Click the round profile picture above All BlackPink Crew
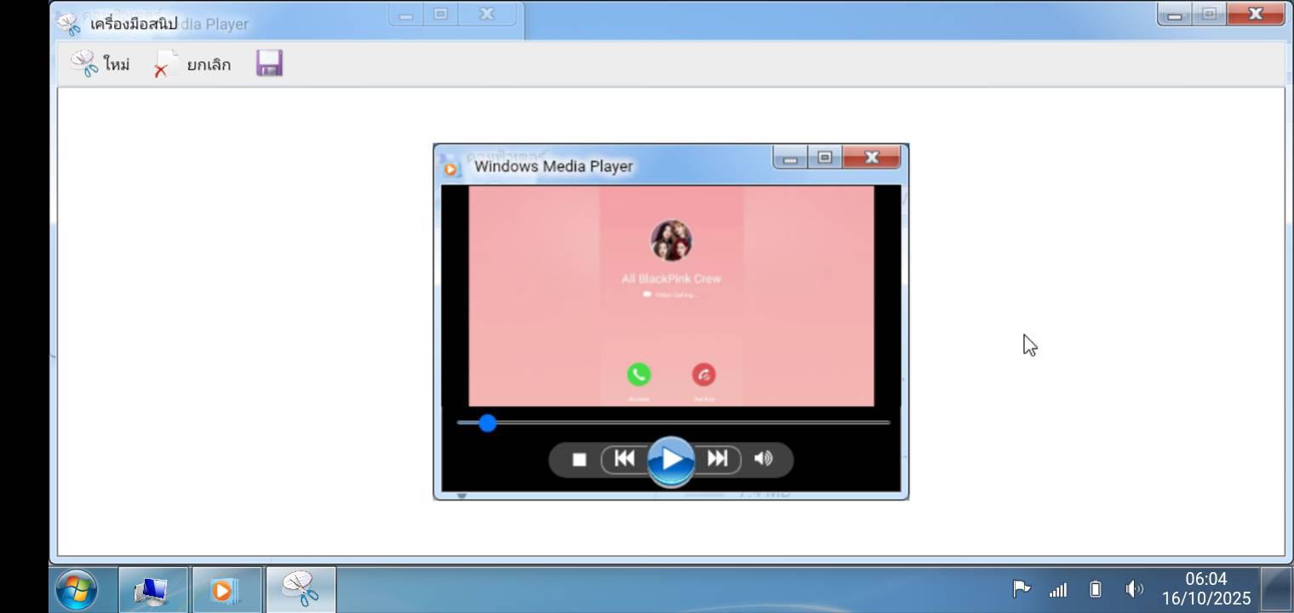Image resolution: width=1294 pixels, height=613 pixels. [x=671, y=240]
